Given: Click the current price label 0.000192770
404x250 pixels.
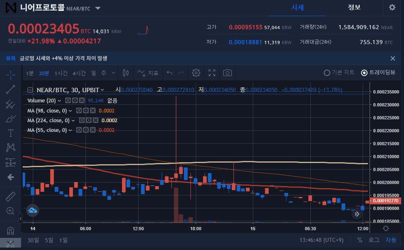Looking at the screenshot, I should pyautogui.click(x=385, y=201).
